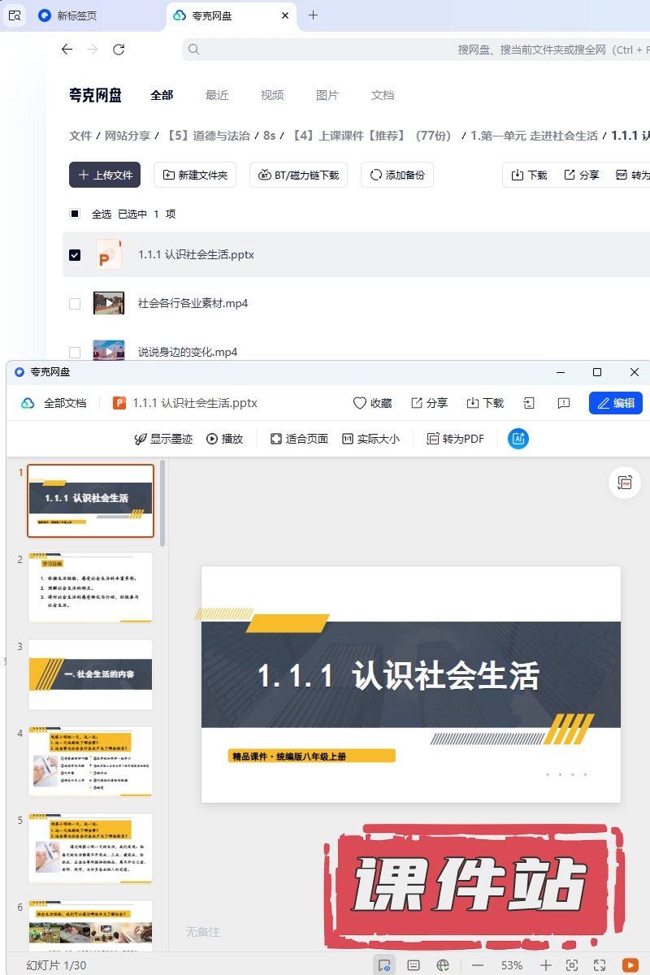The height and width of the screenshot is (975, 650).
Task: Click the 上传文件 button
Action: pos(105,175)
